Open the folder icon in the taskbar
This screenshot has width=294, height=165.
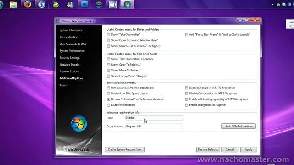(13, 5)
